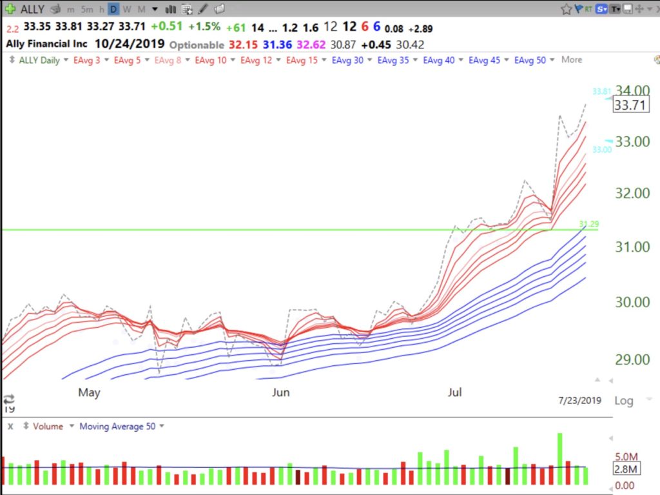This screenshot has width=660, height=495.
Task: Open the EAvg 15 indicator dropdown
Action: click(324, 60)
